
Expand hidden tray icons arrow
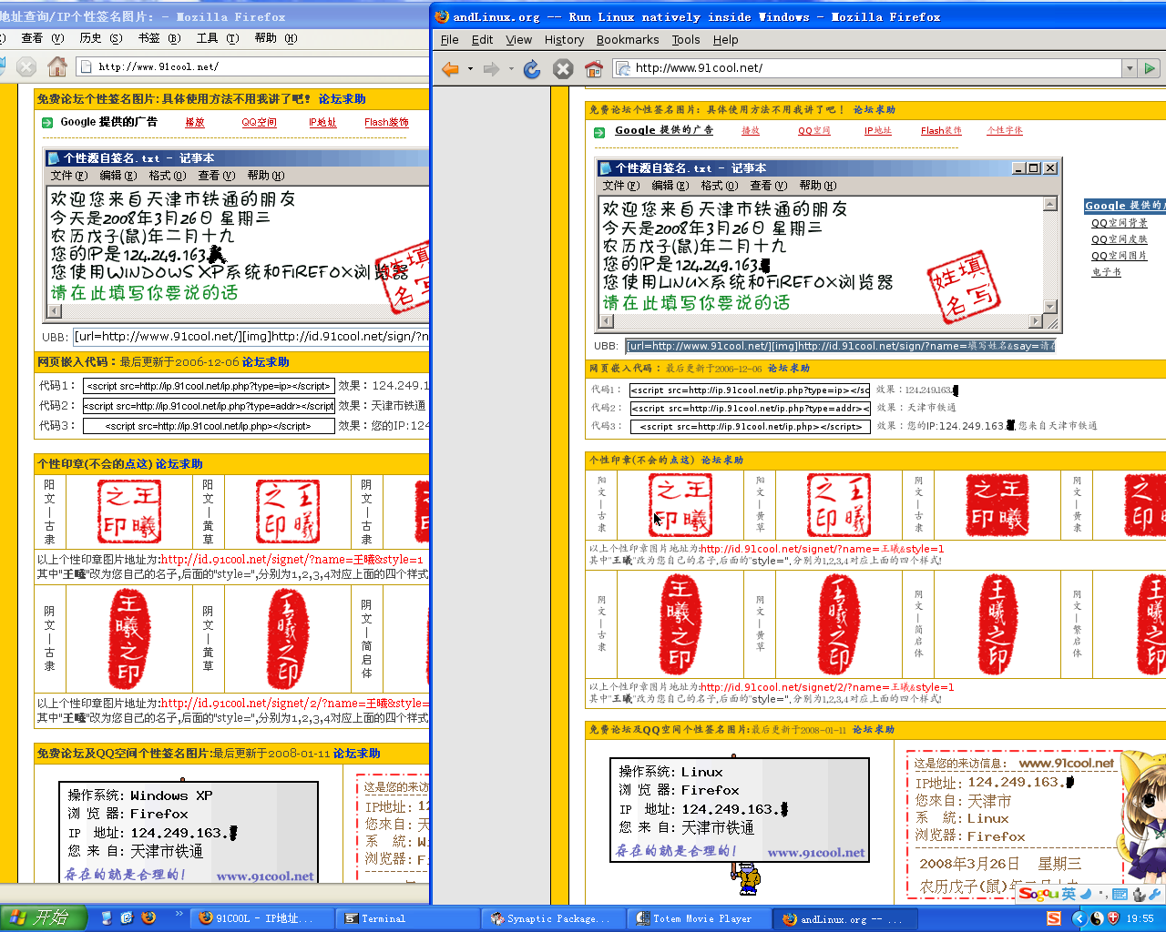pos(1079,918)
